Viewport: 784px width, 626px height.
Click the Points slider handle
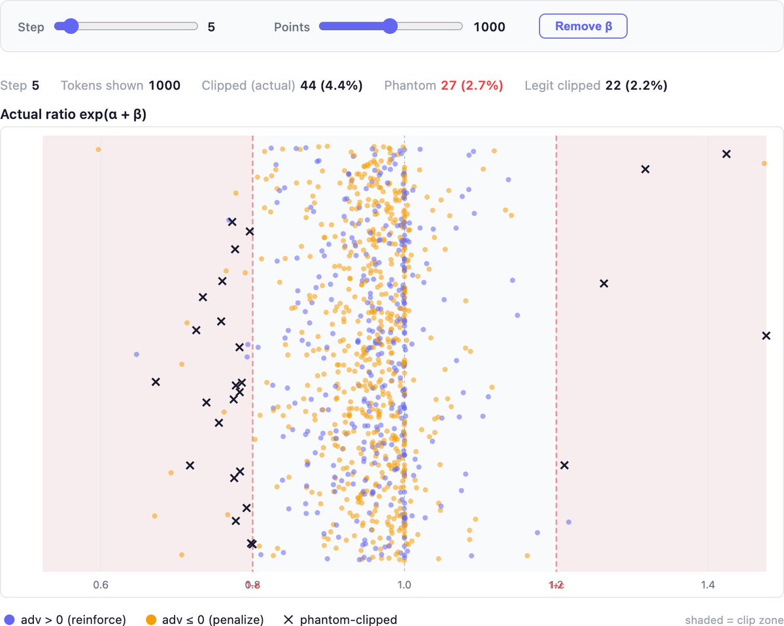(x=390, y=26)
